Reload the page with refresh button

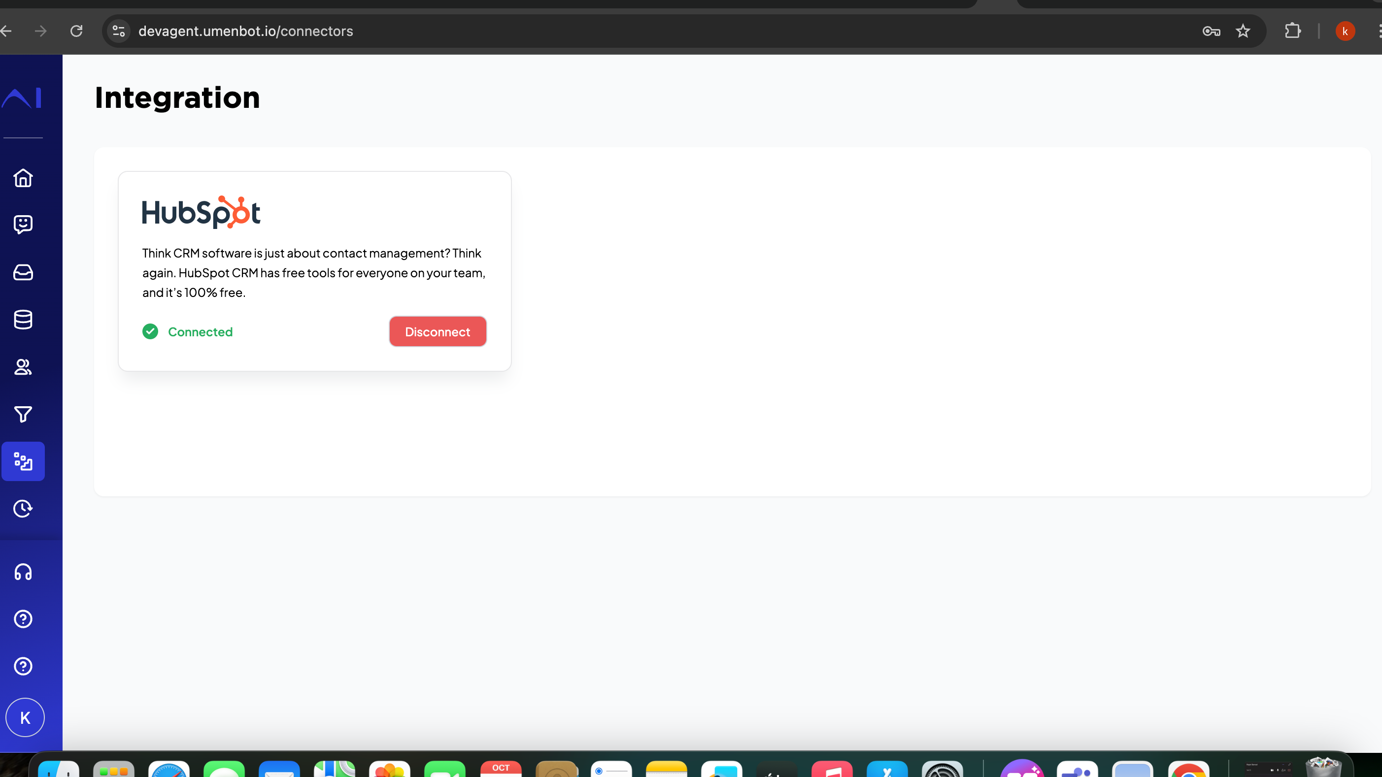pyautogui.click(x=77, y=31)
